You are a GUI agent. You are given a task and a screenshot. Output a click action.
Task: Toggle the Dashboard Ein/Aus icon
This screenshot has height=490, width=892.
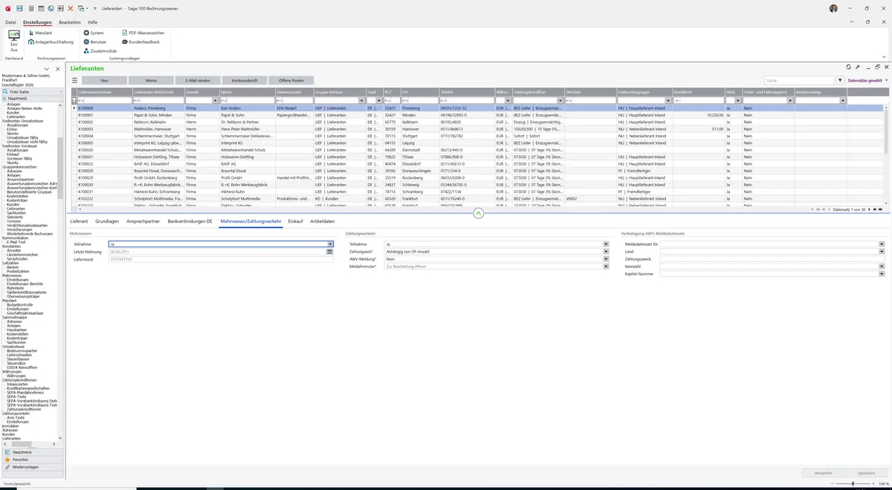13,40
